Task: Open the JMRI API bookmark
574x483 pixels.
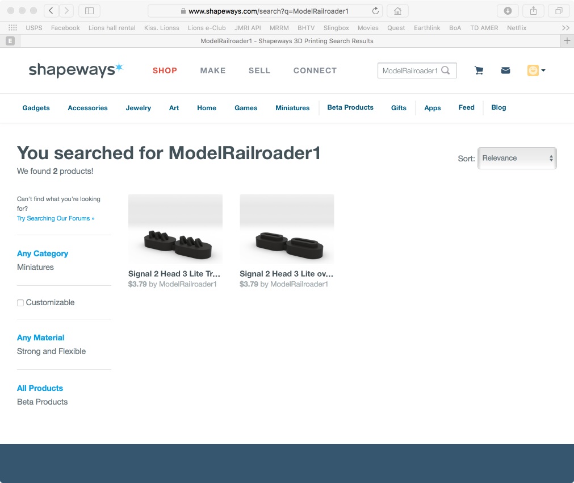Action: [248, 28]
